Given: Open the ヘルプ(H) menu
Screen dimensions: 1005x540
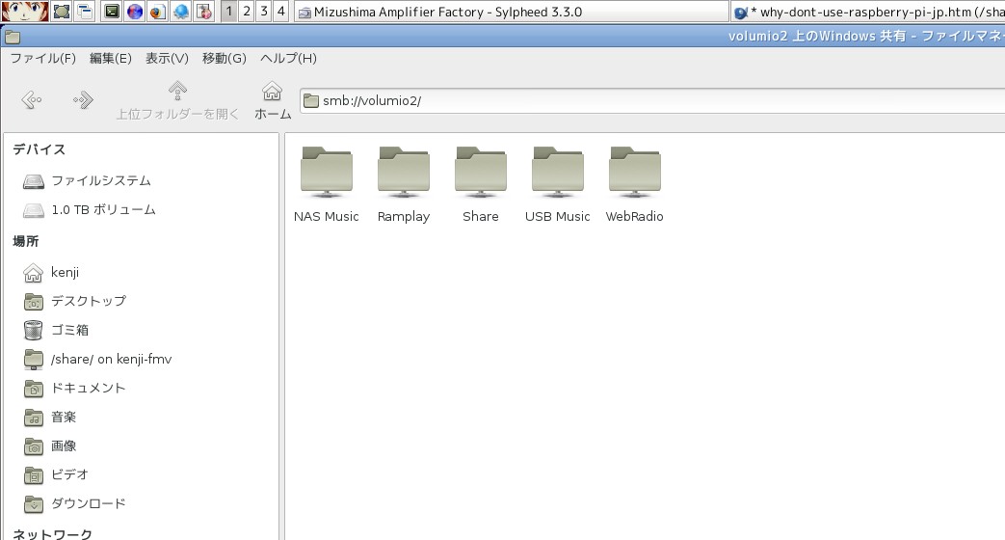Looking at the screenshot, I should (x=288, y=59).
